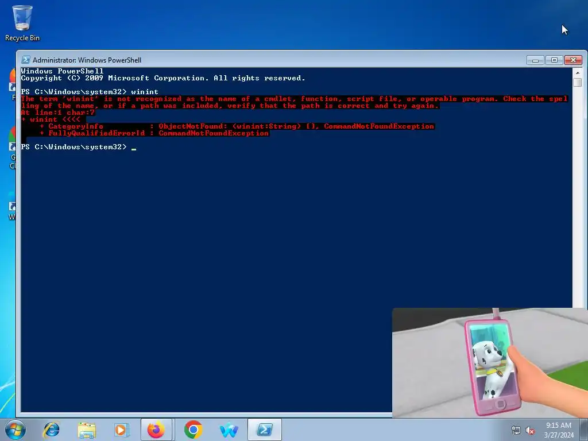
Task: Click the PowerShell title bar icon
Action: click(25, 60)
